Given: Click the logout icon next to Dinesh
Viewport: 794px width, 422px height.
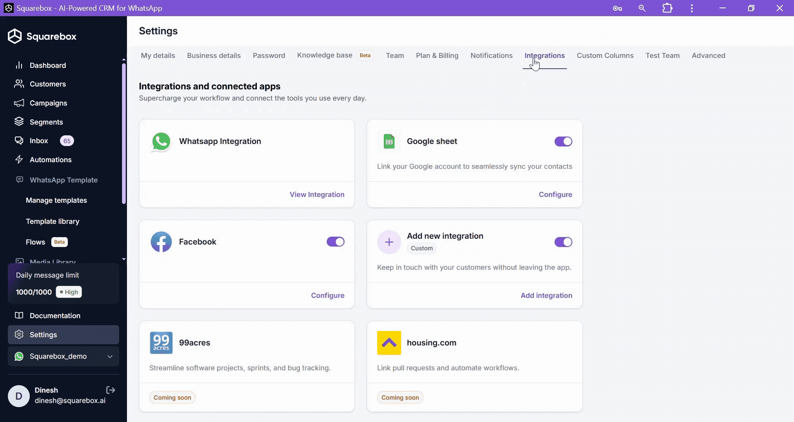Looking at the screenshot, I should click(x=110, y=390).
